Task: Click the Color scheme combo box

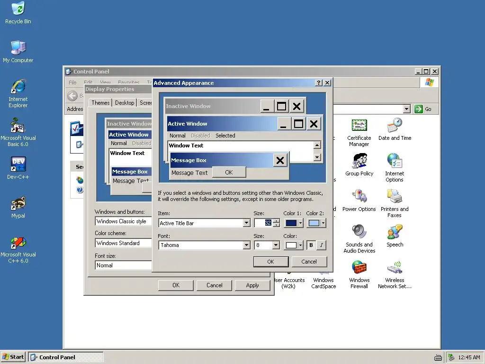Action: (x=123, y=243)
